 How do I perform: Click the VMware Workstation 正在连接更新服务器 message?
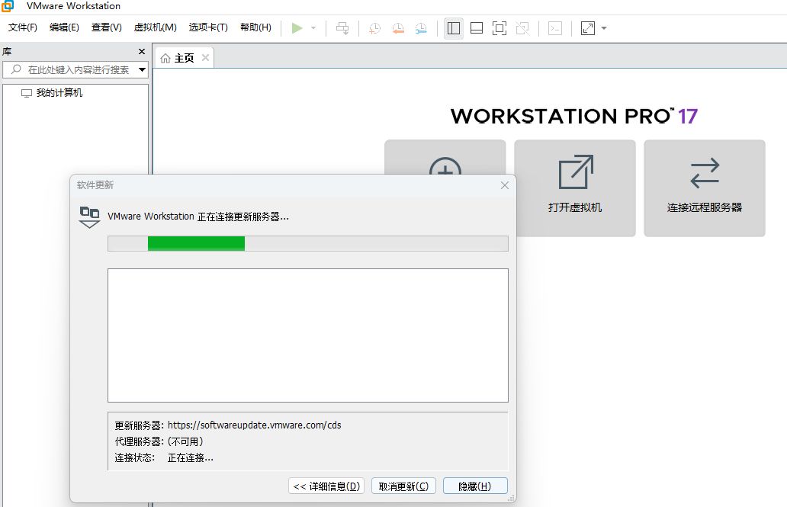198,217
